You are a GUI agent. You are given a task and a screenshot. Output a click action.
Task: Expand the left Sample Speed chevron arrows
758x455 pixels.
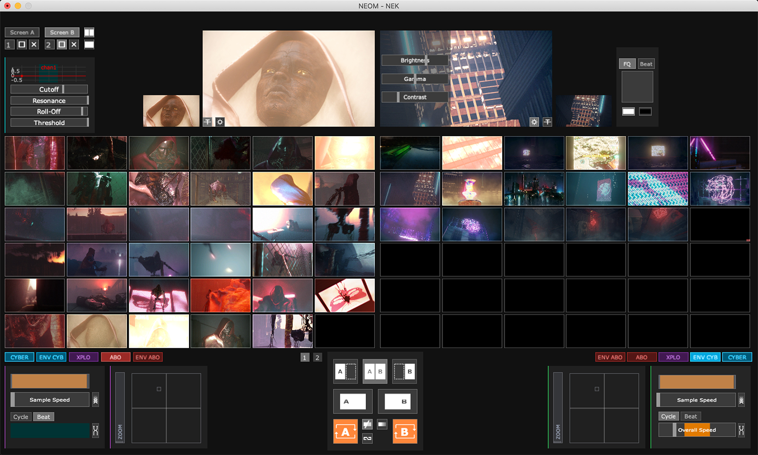coord(95,400)
